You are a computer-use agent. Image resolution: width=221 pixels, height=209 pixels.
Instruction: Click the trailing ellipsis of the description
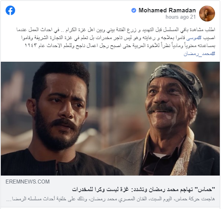pos(9,200)
